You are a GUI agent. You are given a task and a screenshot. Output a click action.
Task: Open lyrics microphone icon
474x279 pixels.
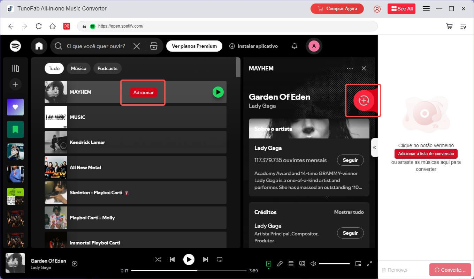click(x=280, y=264)
